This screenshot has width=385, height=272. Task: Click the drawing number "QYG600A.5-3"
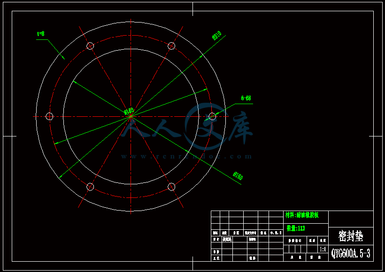pos(351,253)
